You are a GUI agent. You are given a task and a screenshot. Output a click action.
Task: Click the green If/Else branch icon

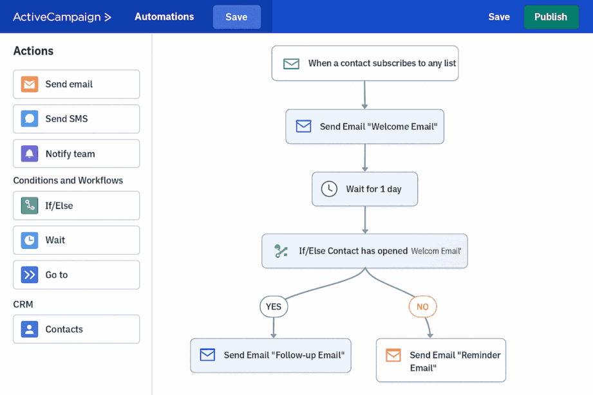(30, 206)
